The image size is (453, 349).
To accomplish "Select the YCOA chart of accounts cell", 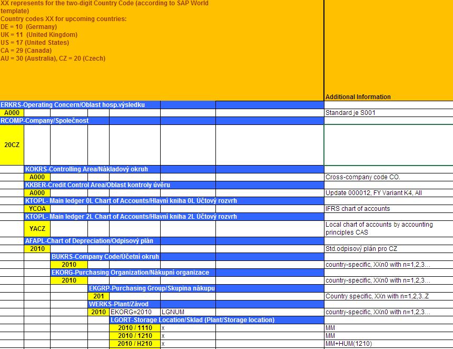I will coord(37,209).
